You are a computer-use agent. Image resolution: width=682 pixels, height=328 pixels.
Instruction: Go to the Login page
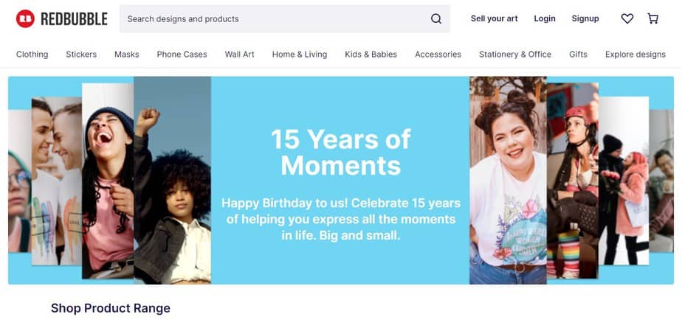tap(545, 18)
